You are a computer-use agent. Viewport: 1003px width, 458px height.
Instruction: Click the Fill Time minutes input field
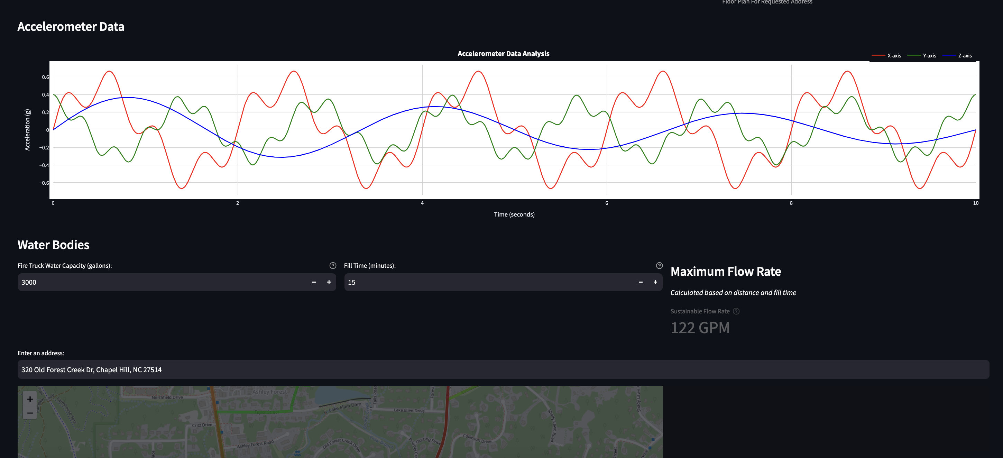click(487, 282)
